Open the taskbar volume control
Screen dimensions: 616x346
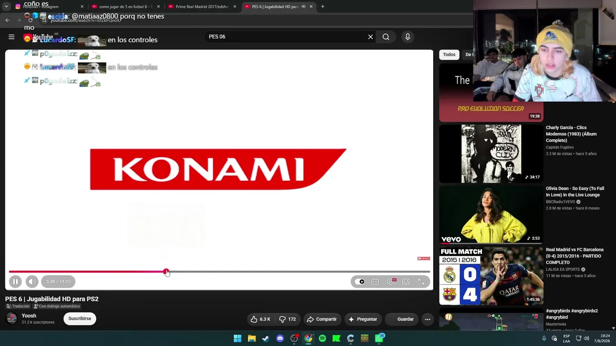(586, 338)
